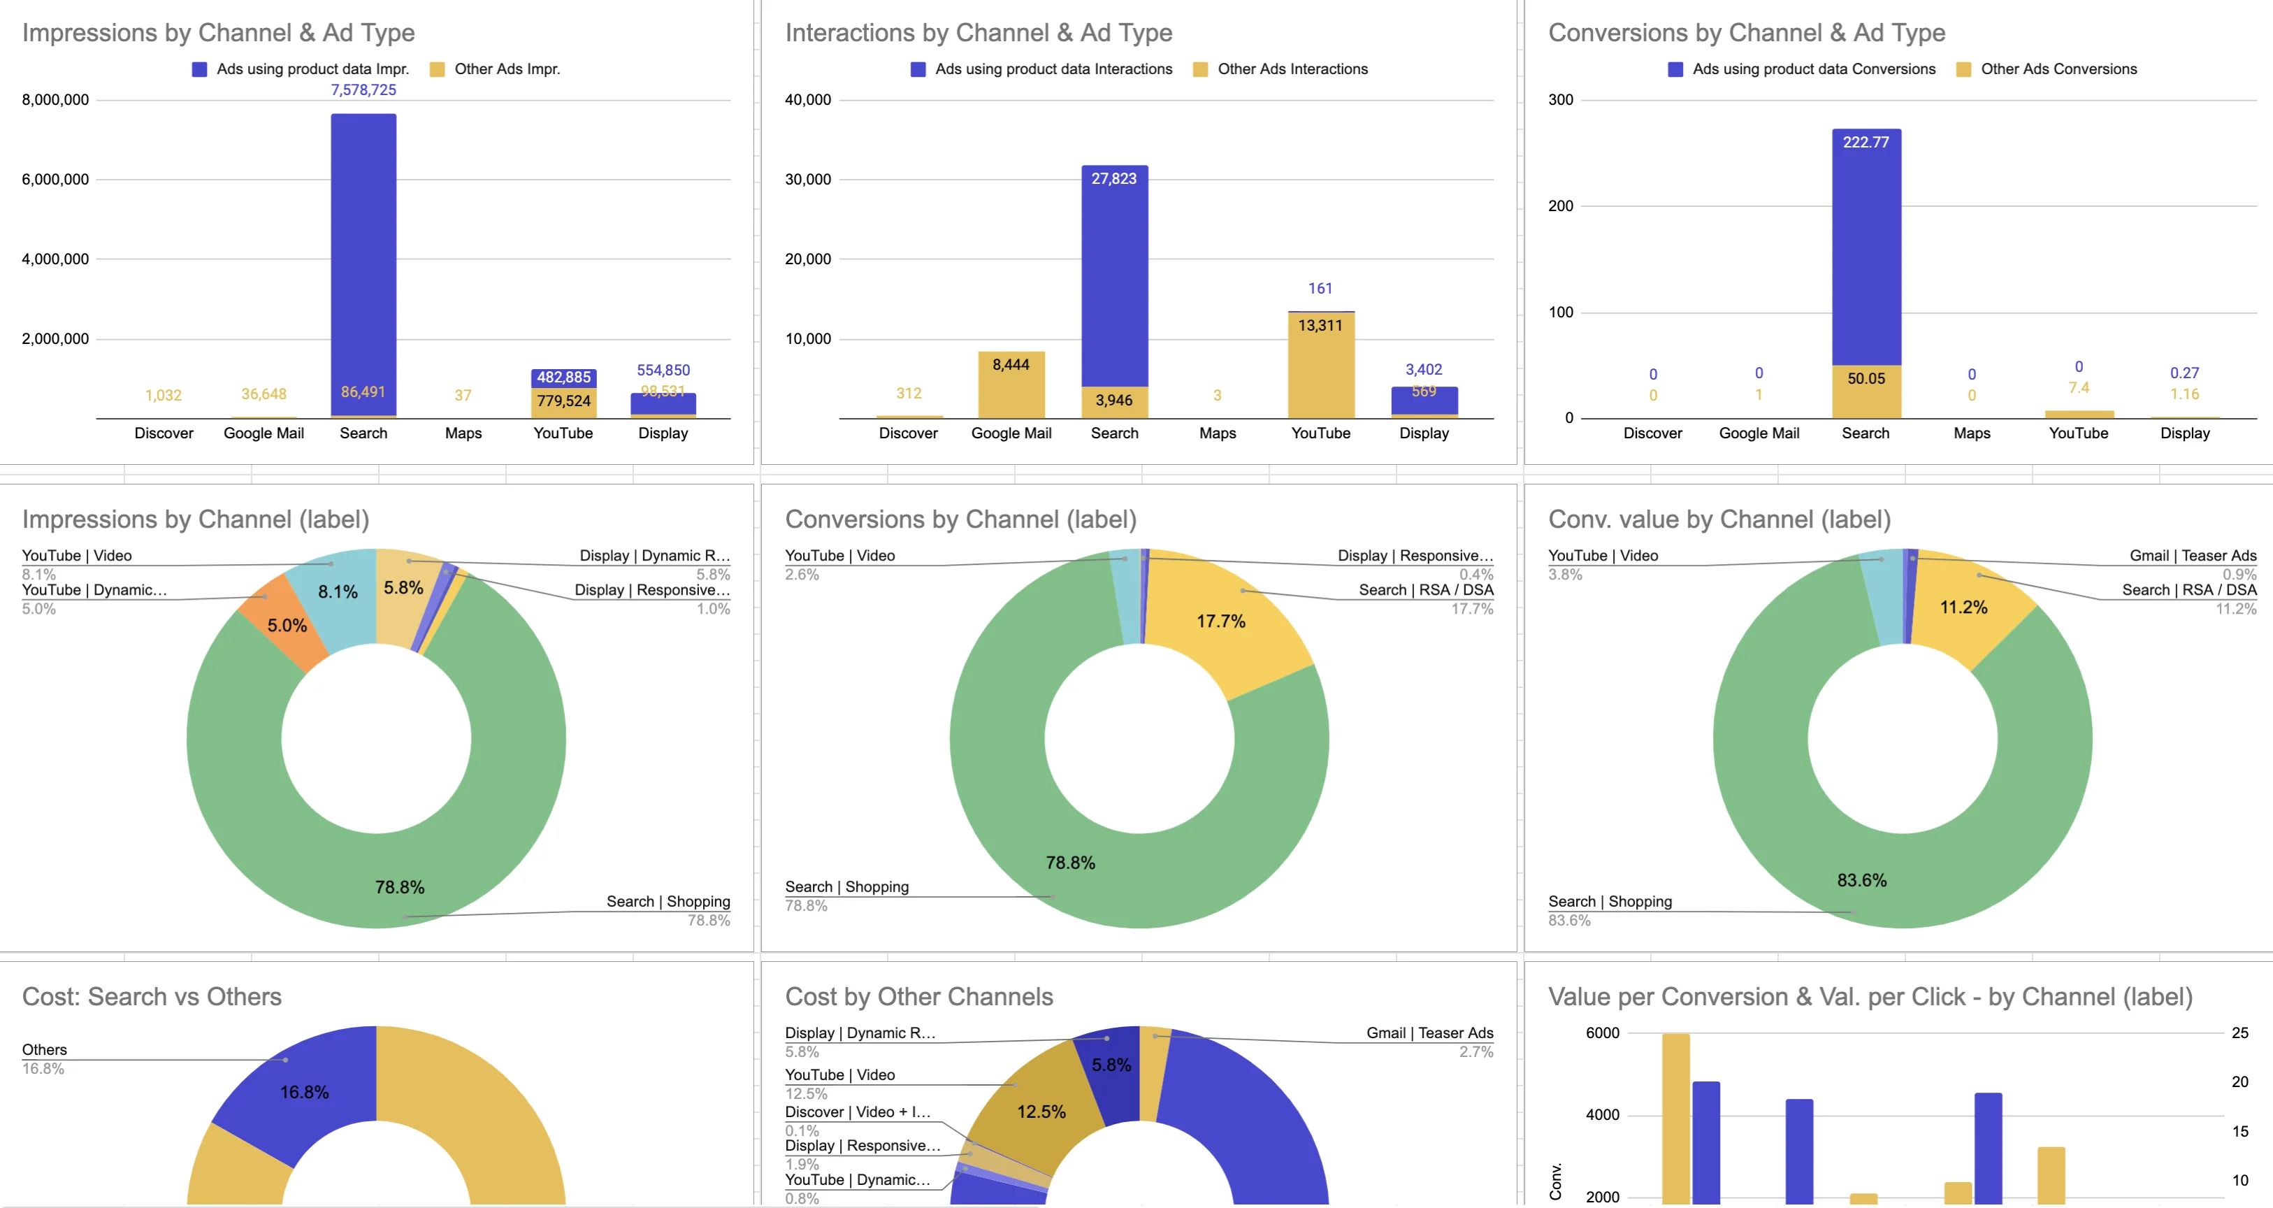2273x1208 pixels.
Task: Click 'Value per Conversion & Val. per Click' title
Action: point(1870,996)
